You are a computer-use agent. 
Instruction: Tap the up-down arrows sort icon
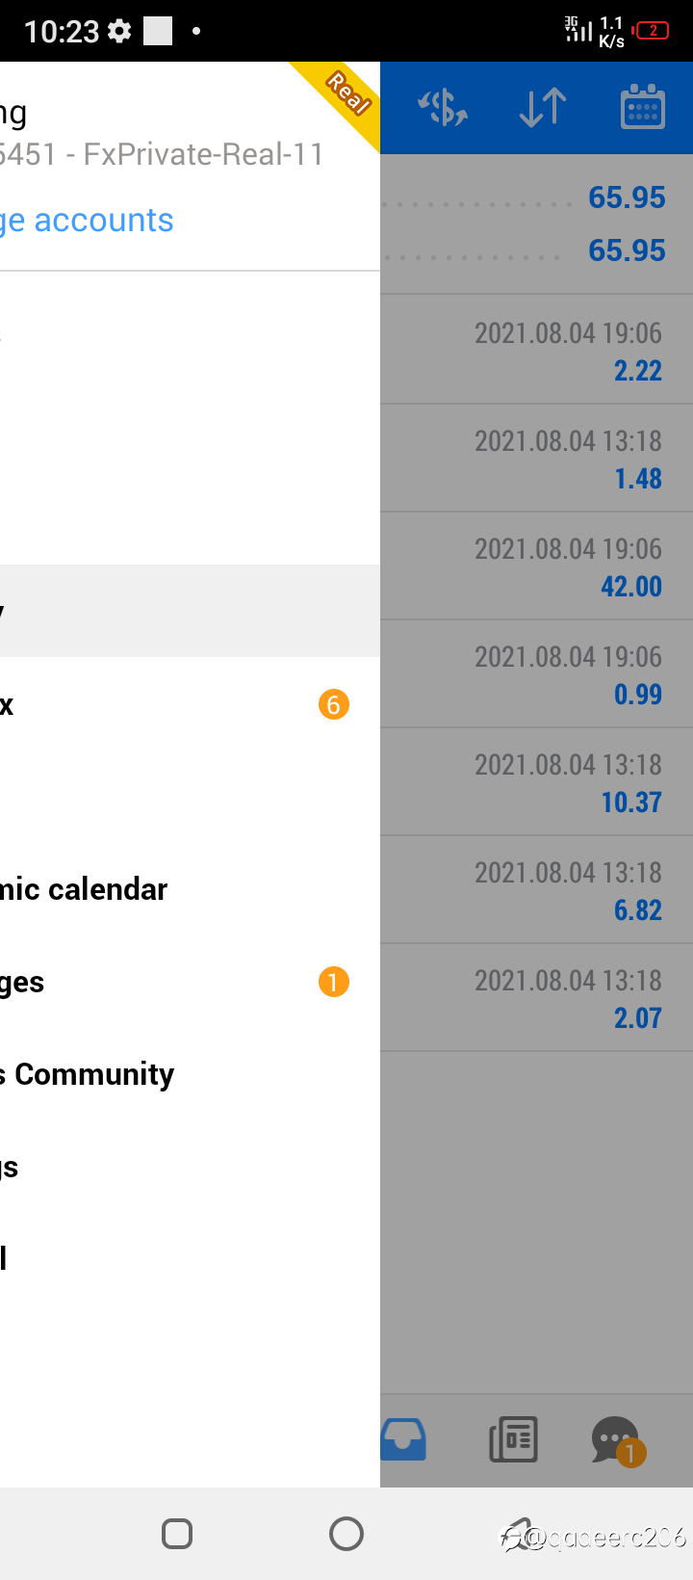click(x=543, y=107)
